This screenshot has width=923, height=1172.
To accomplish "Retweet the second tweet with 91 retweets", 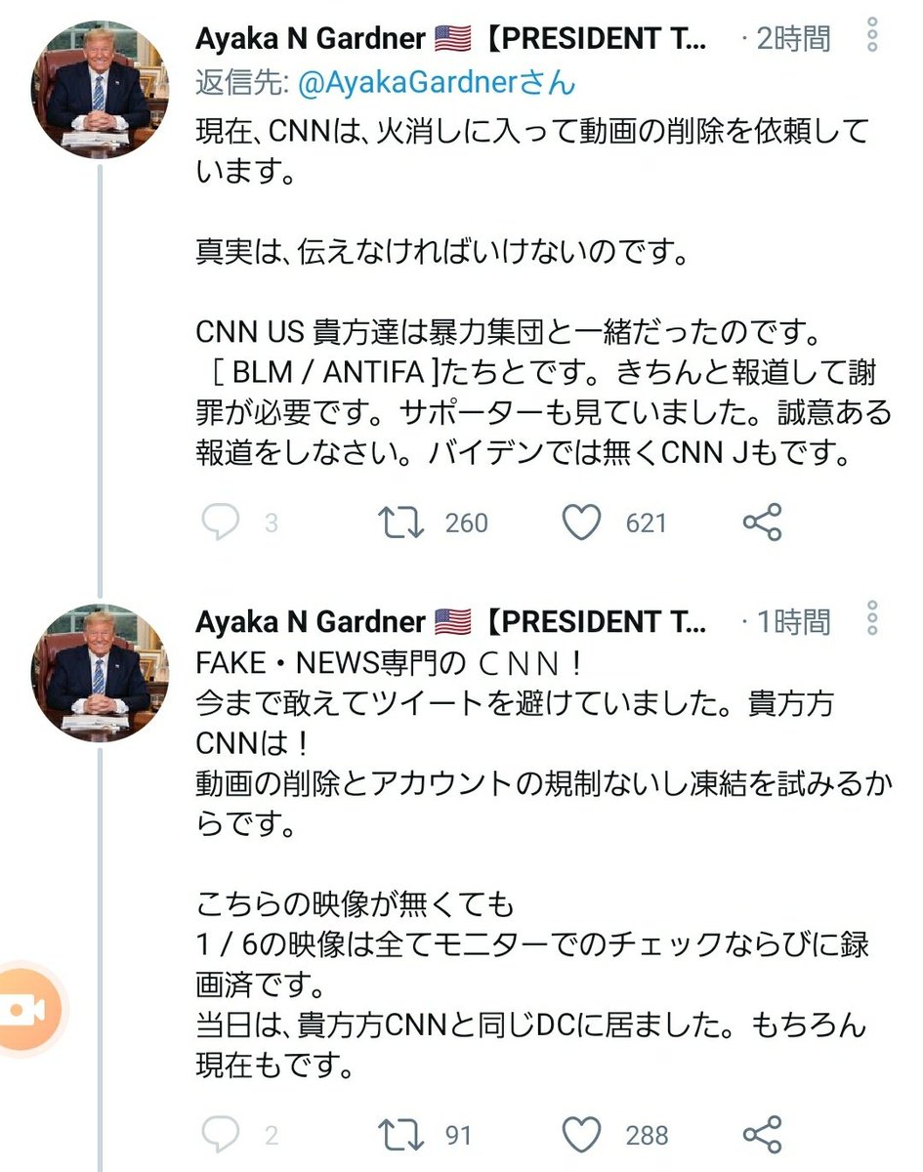I will coord(400,1134).
